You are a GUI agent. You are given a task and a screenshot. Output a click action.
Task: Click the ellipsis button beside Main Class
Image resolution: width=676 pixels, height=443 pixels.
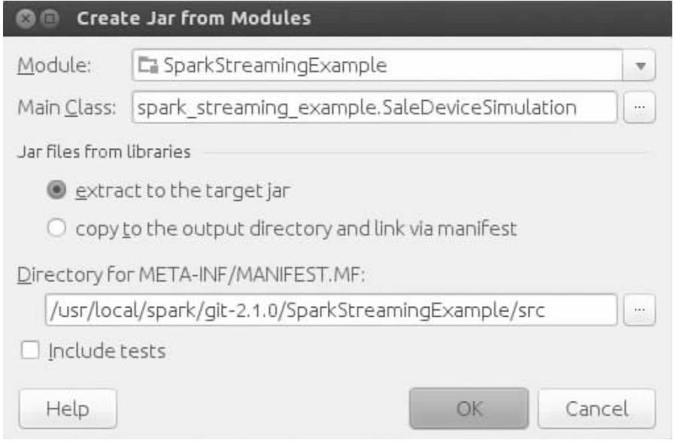639,108
